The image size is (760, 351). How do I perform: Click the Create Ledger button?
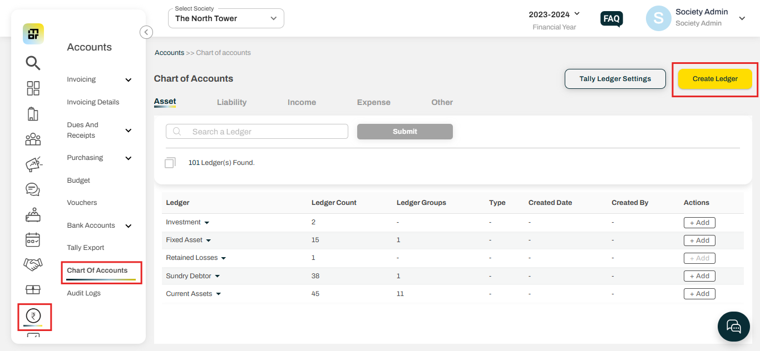point(715,79)
